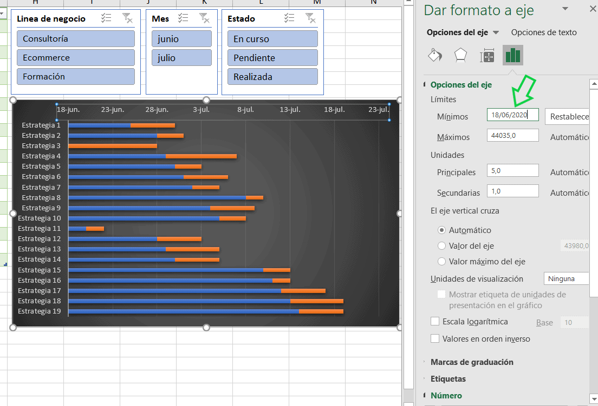598x406 pixels.
Task: Click the Máximos input field
Action: tap(512, 136)
